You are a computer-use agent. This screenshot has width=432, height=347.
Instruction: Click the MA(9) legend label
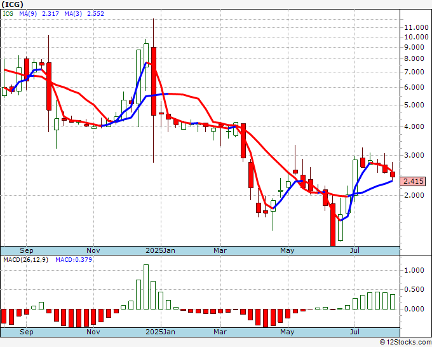28,13
